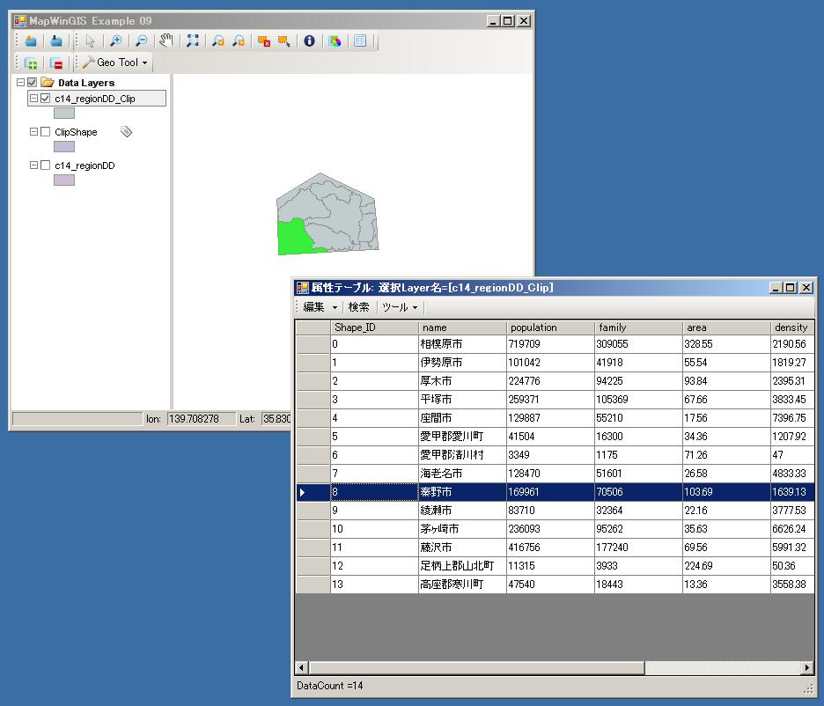Click the 検索 search button
Viewport: 824px width, 706px height.
(x=358, y=307)
